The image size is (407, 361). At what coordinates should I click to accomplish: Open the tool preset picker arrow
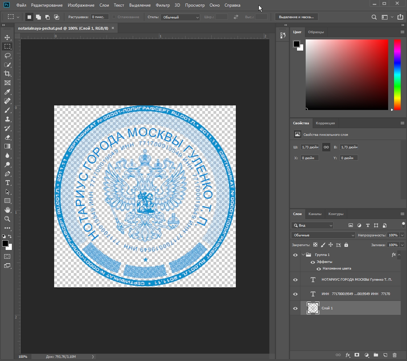tap(18, 17)
